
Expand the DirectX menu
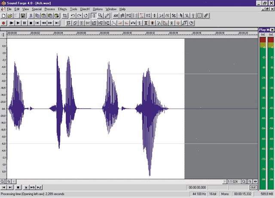pos(85,9)
